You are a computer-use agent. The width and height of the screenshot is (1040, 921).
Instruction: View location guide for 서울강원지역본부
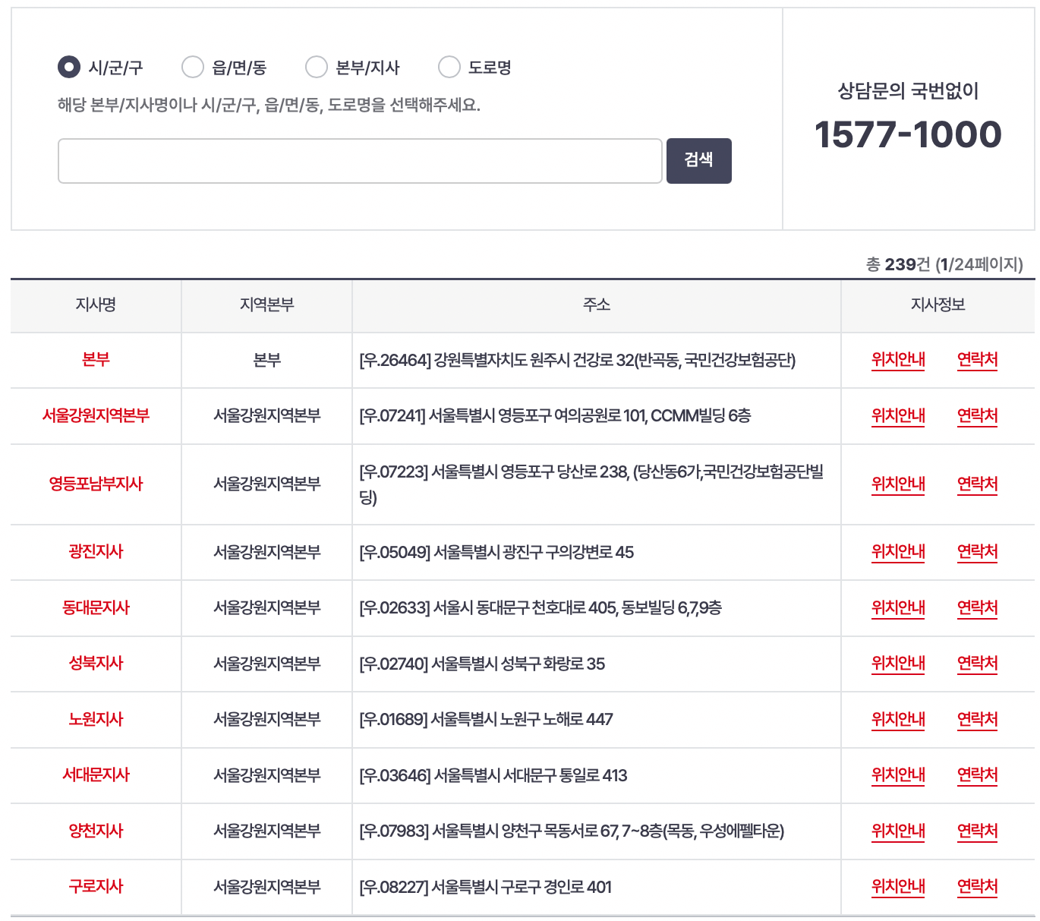898,416
